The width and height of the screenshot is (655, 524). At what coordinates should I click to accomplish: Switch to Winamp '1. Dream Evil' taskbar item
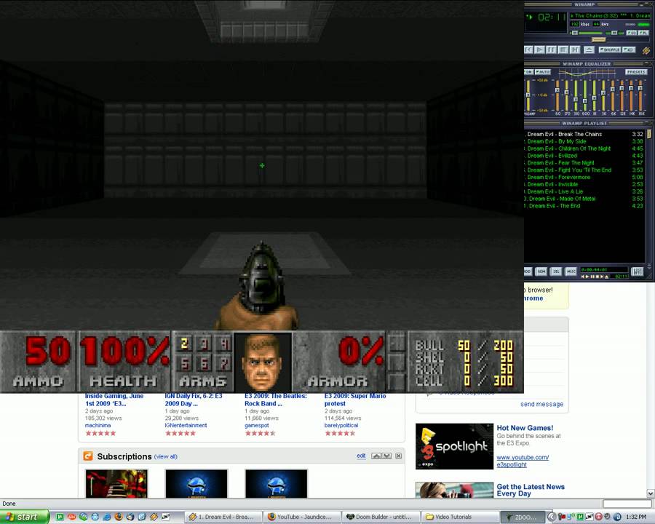coord(223,517)
